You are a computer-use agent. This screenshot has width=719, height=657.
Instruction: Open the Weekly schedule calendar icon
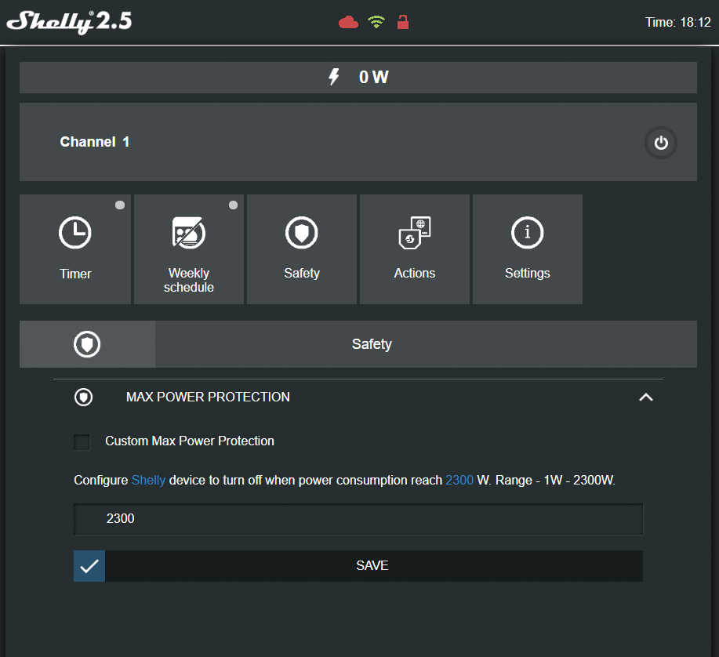click(x=188, y=233)
